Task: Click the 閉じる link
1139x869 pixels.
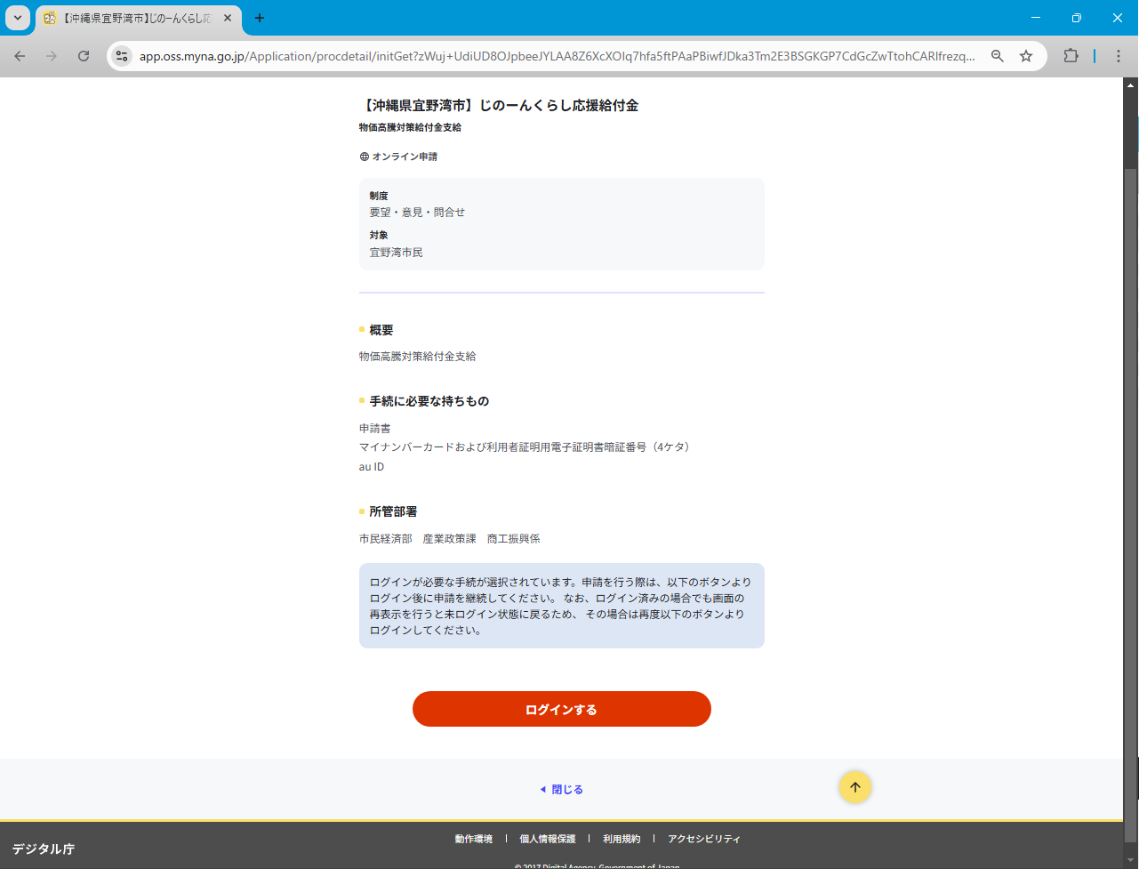Action: pos(566,790)
